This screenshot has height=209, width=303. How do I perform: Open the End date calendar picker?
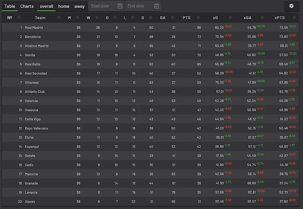click(x=156, y=6)
